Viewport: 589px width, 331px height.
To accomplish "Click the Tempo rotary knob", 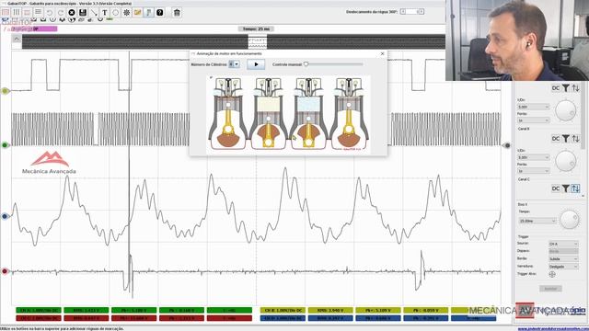I will pyautogui.click(x=570, y=220).
